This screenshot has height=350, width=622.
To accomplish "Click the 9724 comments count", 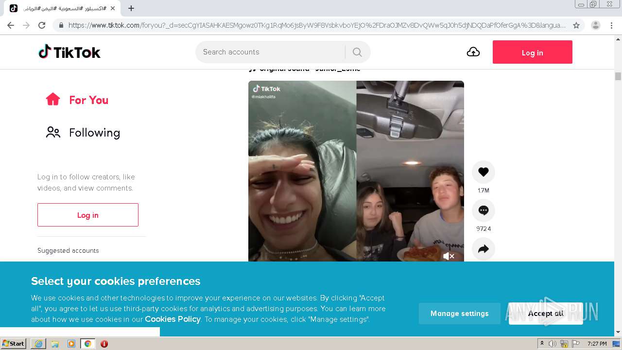I will pos(484,229).
